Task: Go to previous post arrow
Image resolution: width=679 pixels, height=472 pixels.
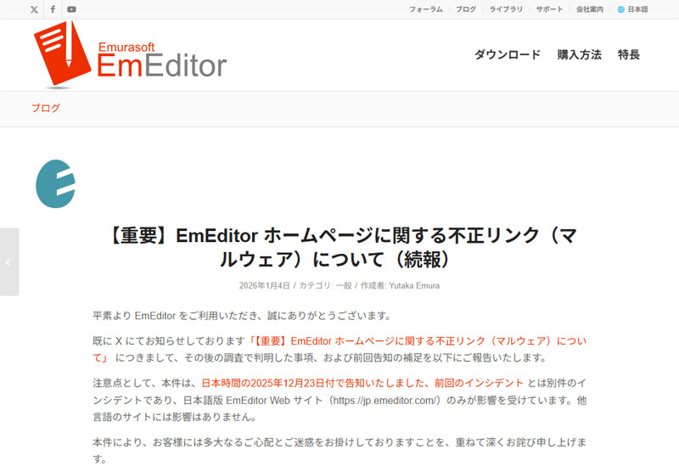Action: pyautogui.click(x=8, y=262)
